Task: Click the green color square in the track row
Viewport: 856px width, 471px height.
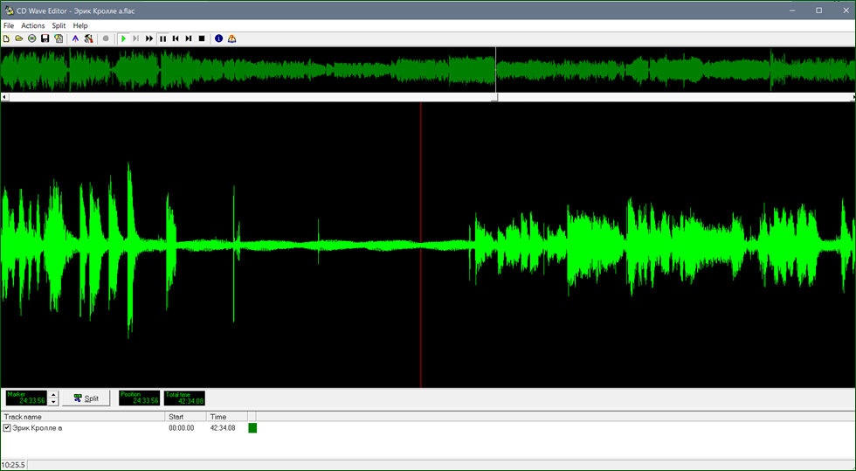Action: [252, 428]
